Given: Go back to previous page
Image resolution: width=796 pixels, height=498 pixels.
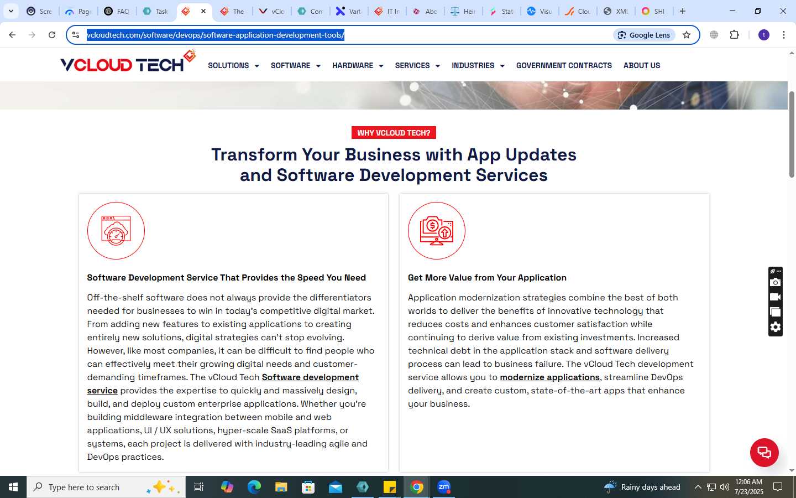Looking at the screenshot, I should click(x=12, y=35).
